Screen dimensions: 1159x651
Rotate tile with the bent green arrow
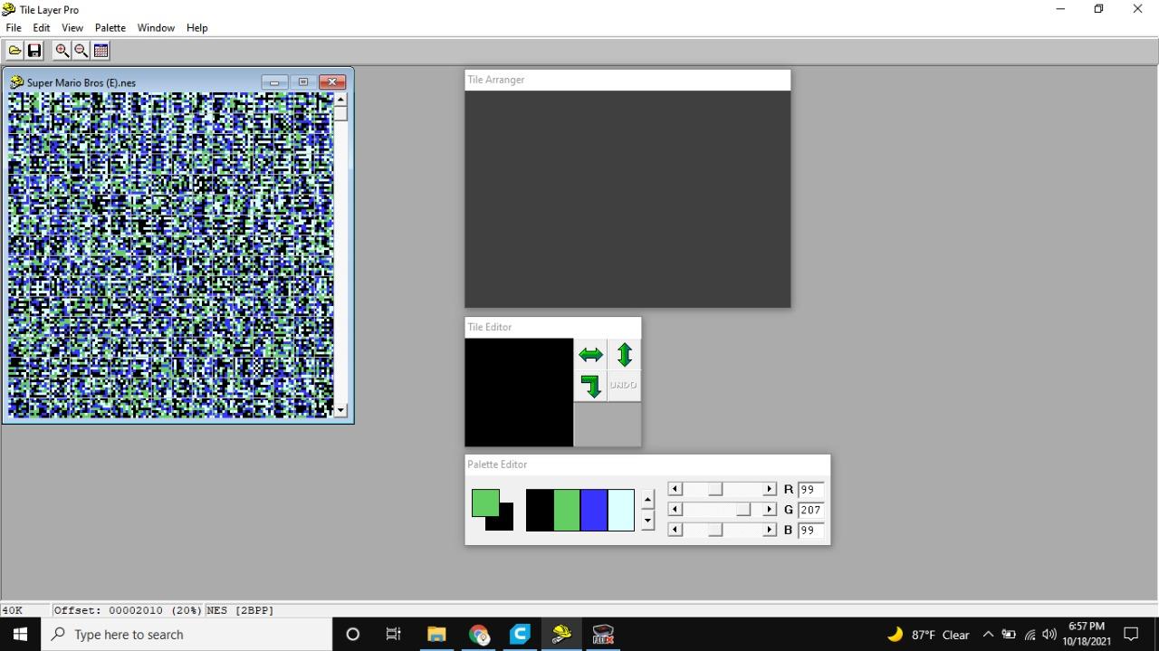590,387
